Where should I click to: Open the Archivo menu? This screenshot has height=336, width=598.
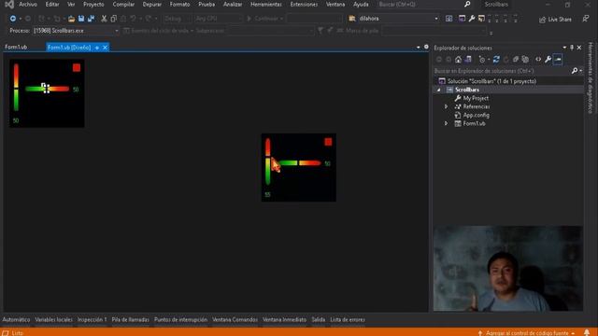tap(28, 5)
